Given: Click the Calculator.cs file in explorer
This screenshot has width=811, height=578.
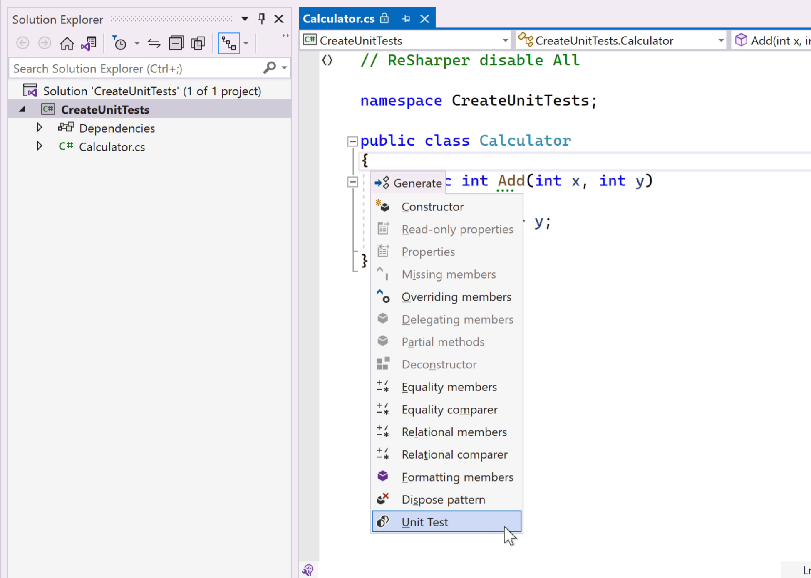Looking at the screenshot, I should [x=112, y=146].
